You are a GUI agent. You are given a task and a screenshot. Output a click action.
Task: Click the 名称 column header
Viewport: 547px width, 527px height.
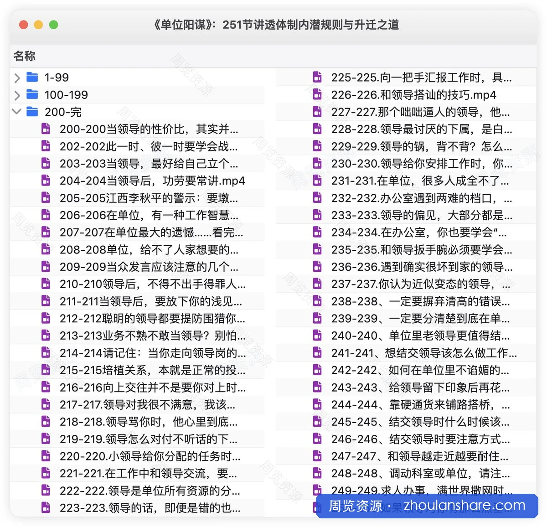[x=25, y=56]
